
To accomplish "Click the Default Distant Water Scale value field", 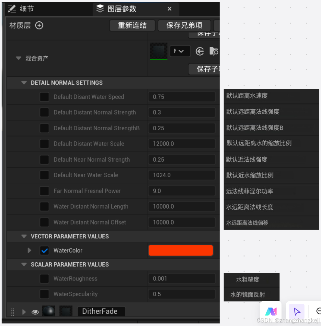I will tap(182, 144).
